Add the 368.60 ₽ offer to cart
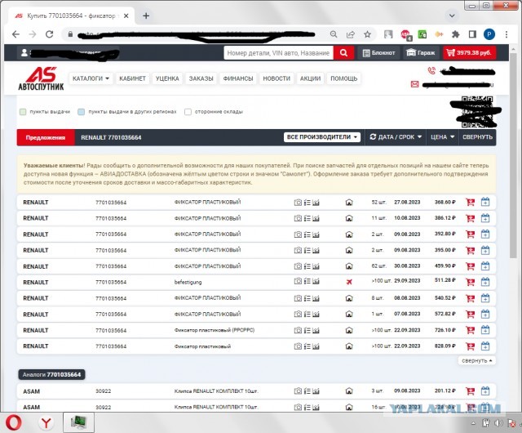Image resolution: width=522 pixels, height=433 pixels. (470, 202)
